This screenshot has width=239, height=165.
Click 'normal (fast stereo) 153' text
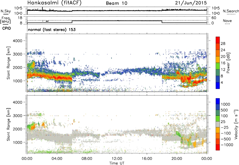(52, 30)
